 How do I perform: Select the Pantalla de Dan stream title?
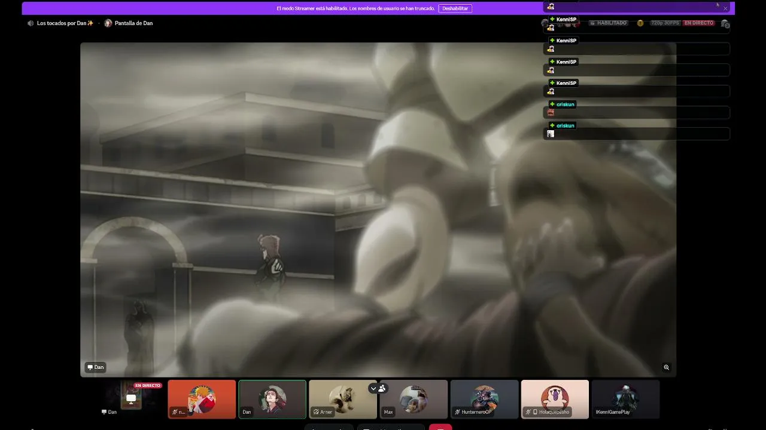(x=133, y=23)
